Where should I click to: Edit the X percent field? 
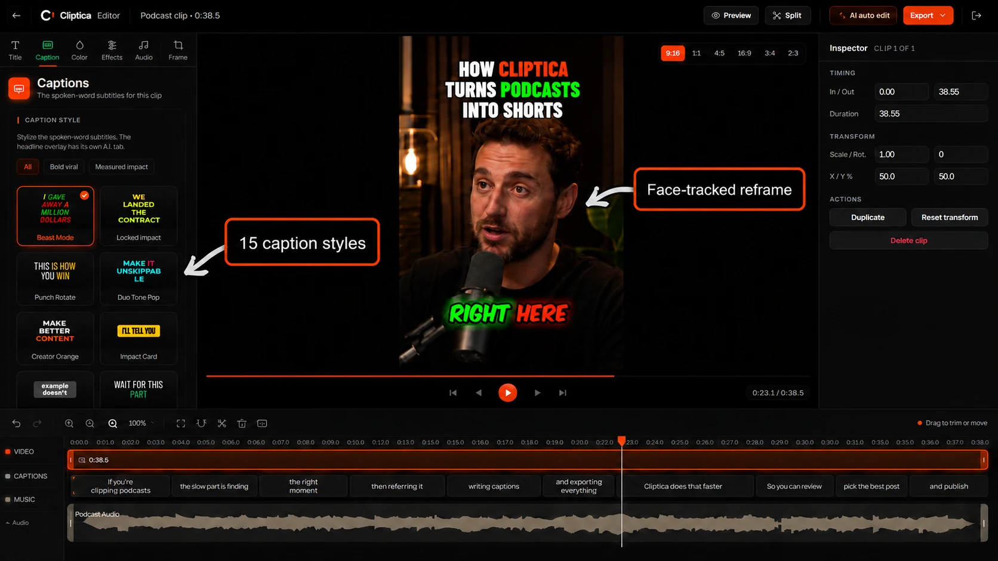pos(901,176)
